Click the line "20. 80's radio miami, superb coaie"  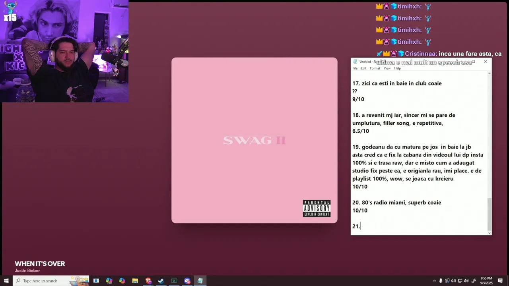(x=396, y=203)
